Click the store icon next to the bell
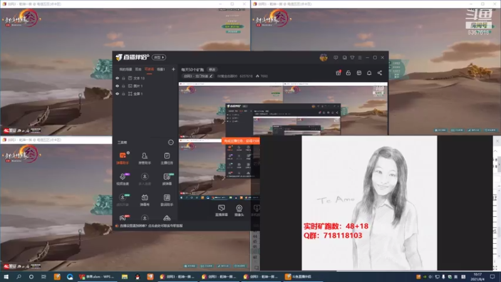The image size is (501, 282). pyautogui.click(x=359, y=73)
